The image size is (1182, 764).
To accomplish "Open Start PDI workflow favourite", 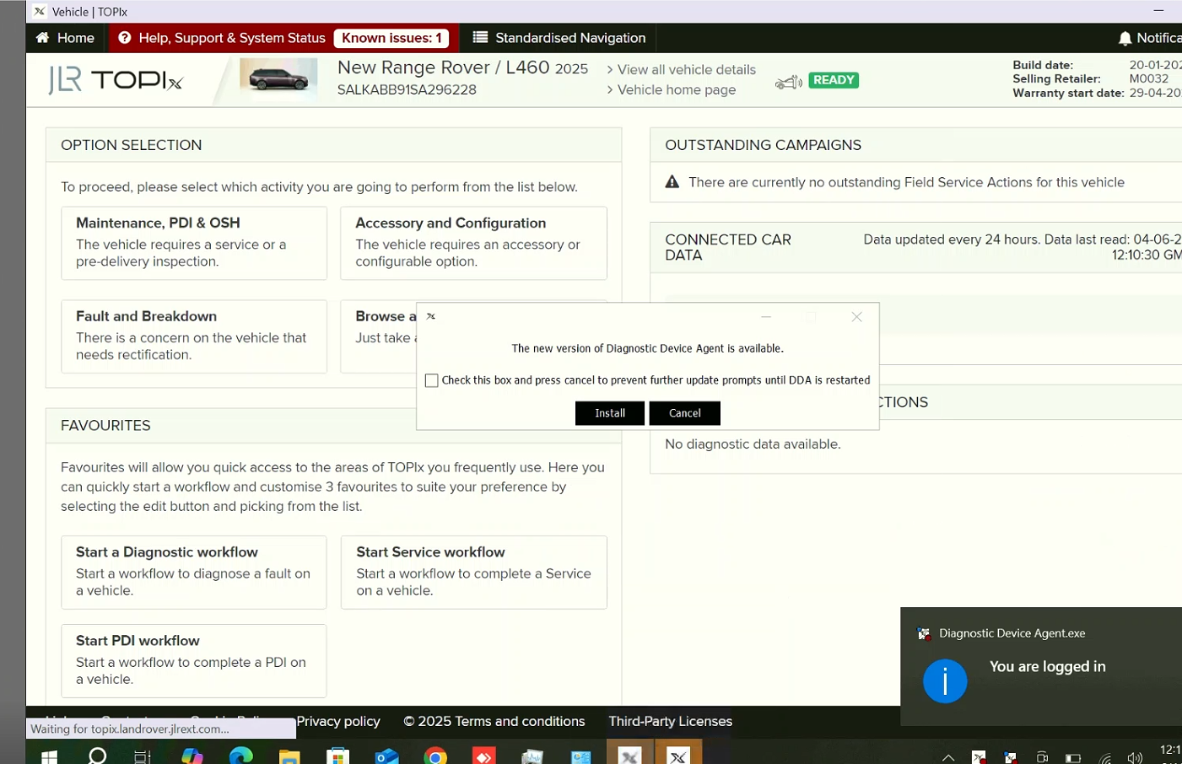I will (x=194, y=660).
